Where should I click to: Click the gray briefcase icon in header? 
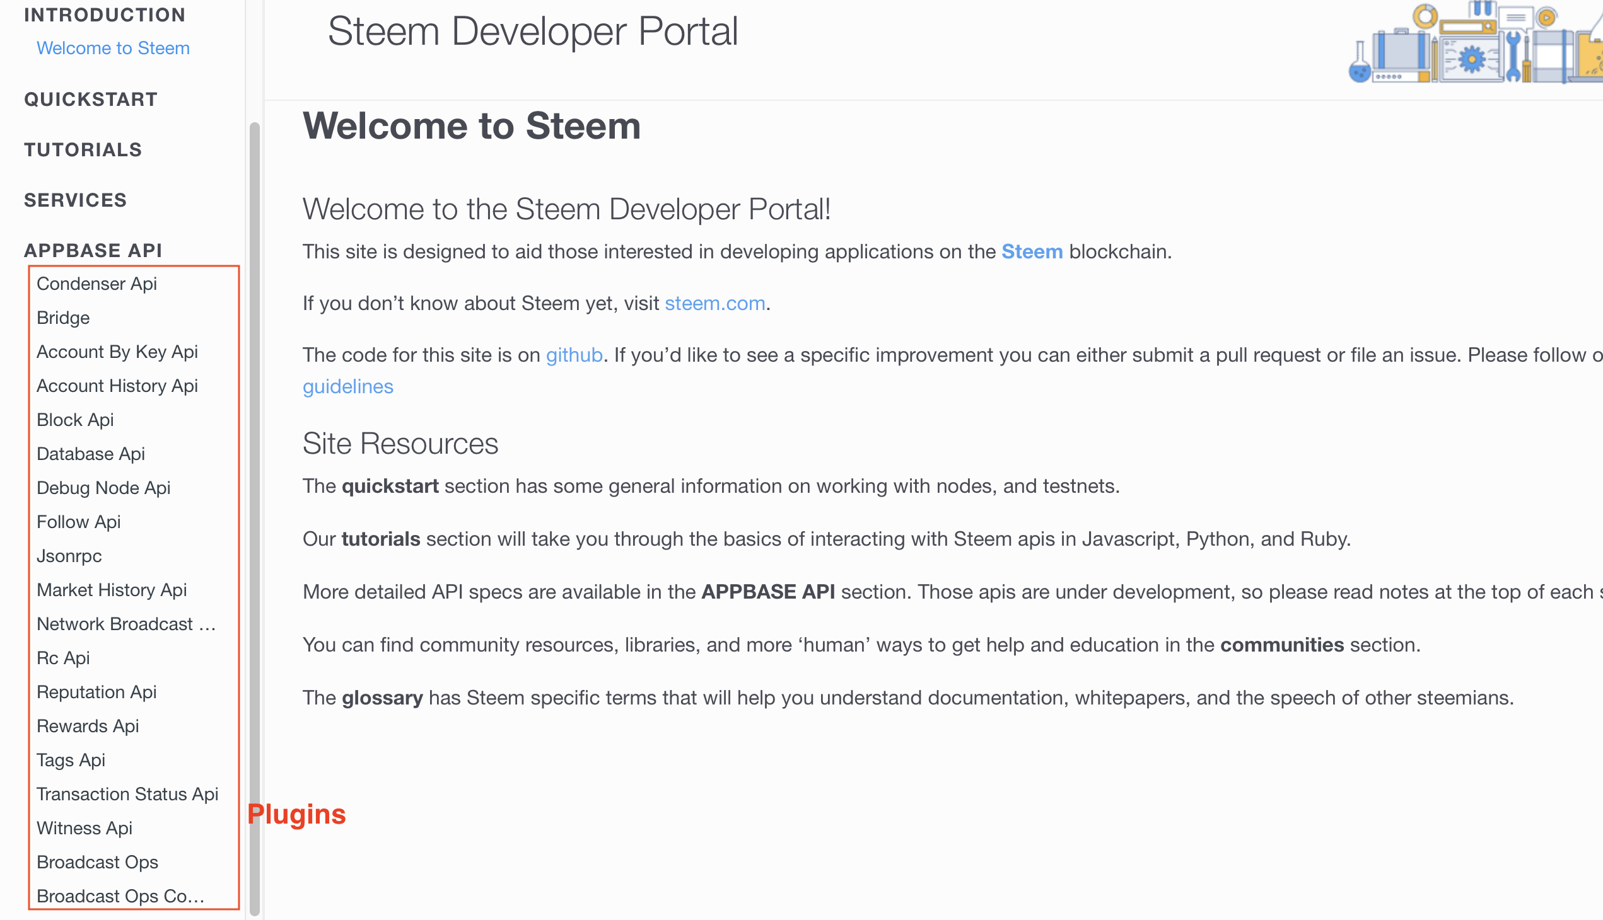click(1401, 52)
